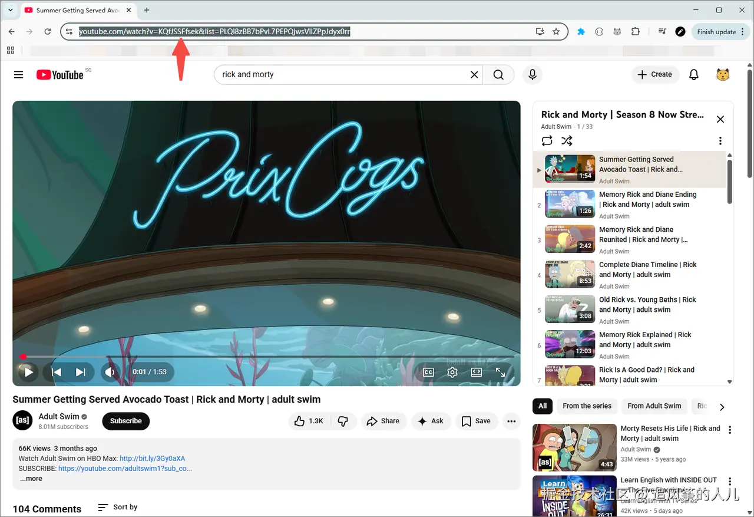The width and height of the screenshot is (754, 517).
Task: Open the apps grid in bookmarks bar
Action: [x=11, y=50]
